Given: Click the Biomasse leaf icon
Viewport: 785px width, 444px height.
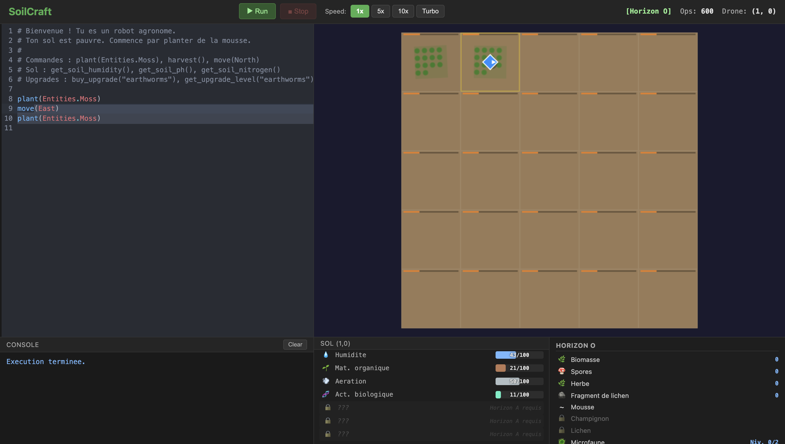Looking at the screenshot, I should (x=562, y=360).
